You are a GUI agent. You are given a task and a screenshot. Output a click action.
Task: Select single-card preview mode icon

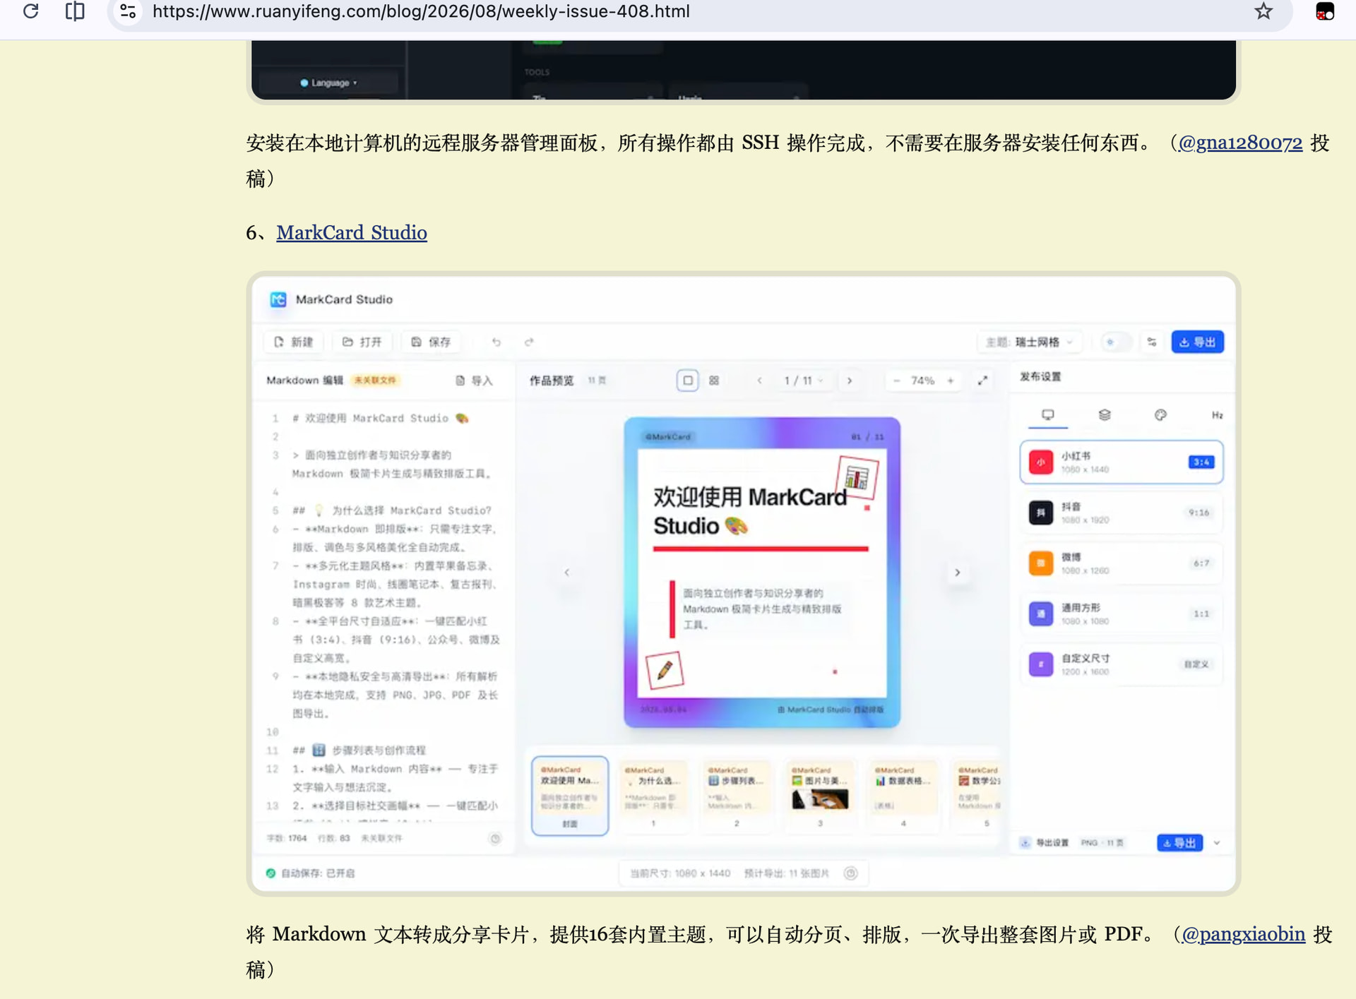click(687, 381)
